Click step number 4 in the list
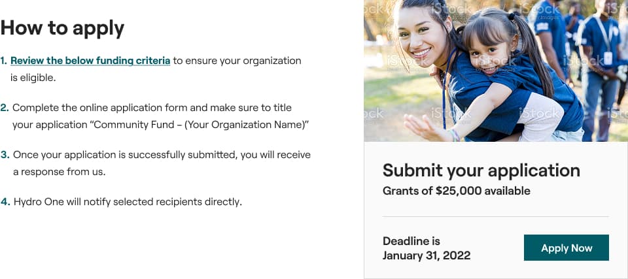 point(5,202)
